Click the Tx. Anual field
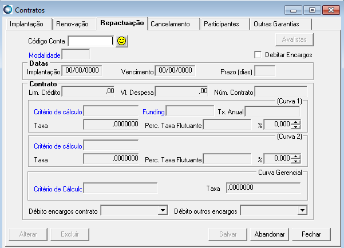Viewport: 344px width, 248px height. coord(272,111)
